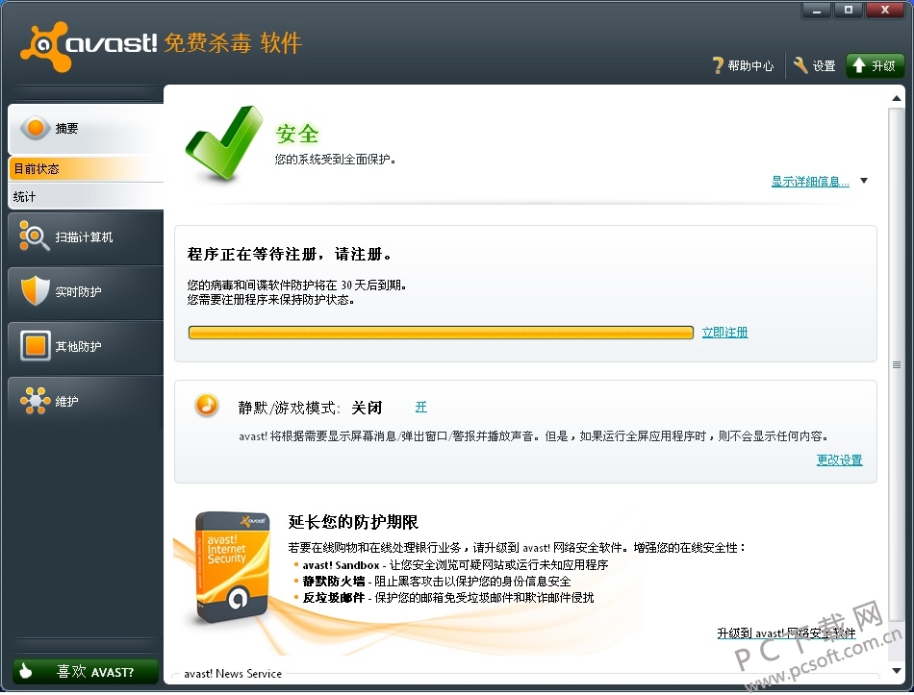Click the thumbs-up icon on Like AVAST
This screenshot has height=695, width=914.
(x=26, y=671)
